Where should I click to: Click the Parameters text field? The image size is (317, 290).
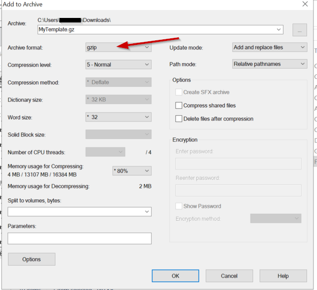[79, 239]
